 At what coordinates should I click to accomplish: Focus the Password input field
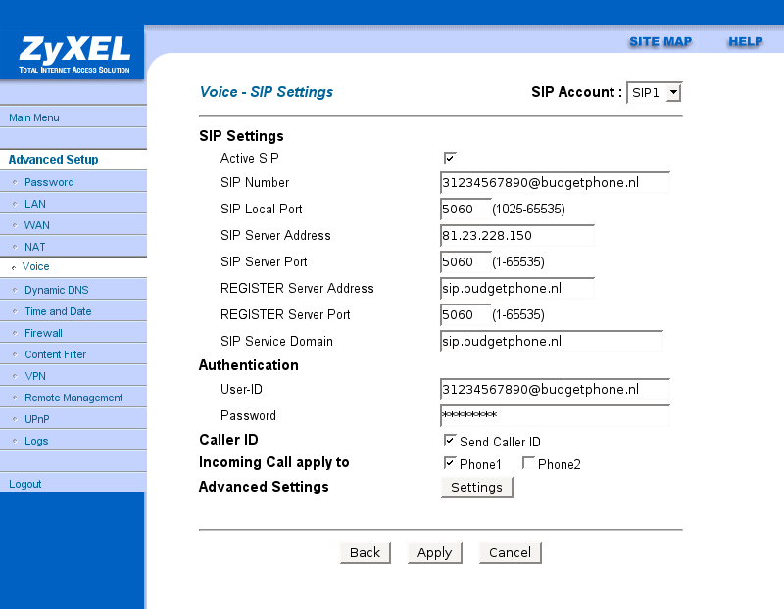(555, 416)
